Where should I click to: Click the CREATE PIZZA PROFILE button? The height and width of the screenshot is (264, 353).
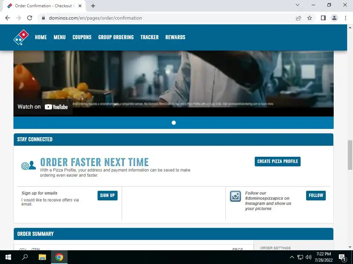click(278, 162)
